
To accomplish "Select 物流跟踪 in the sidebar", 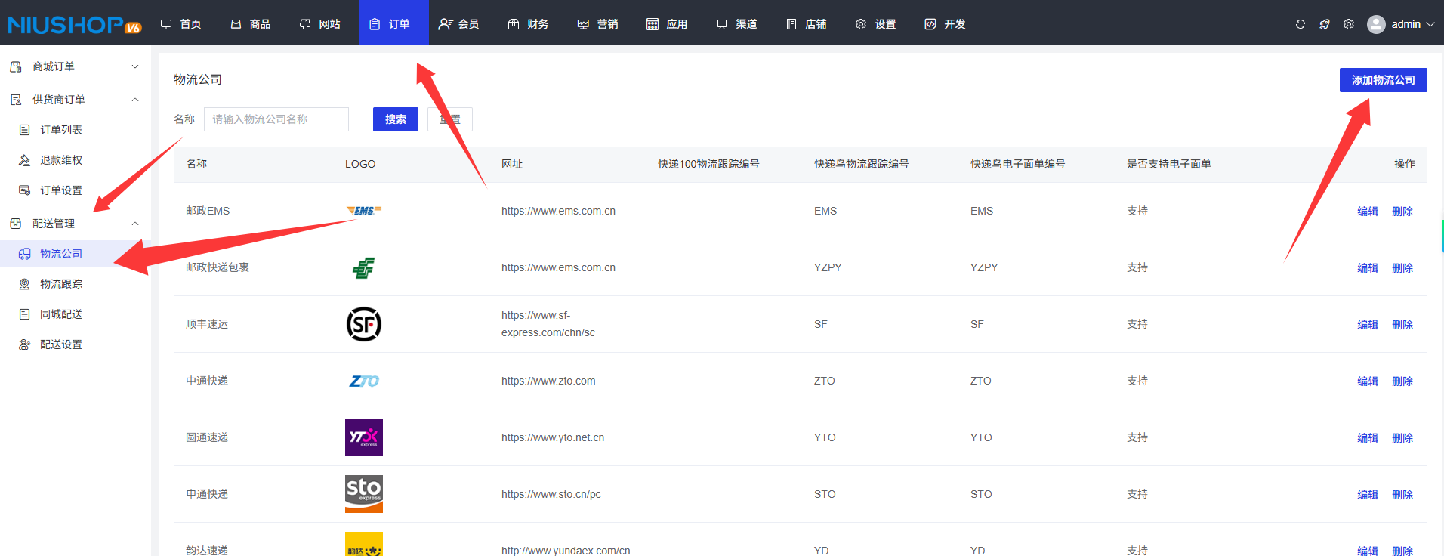I will [61, 284].
